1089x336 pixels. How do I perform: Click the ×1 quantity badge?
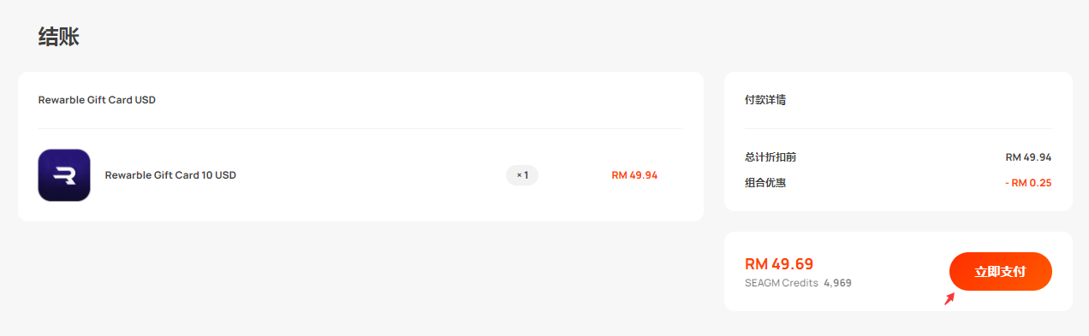click(522, 175)
